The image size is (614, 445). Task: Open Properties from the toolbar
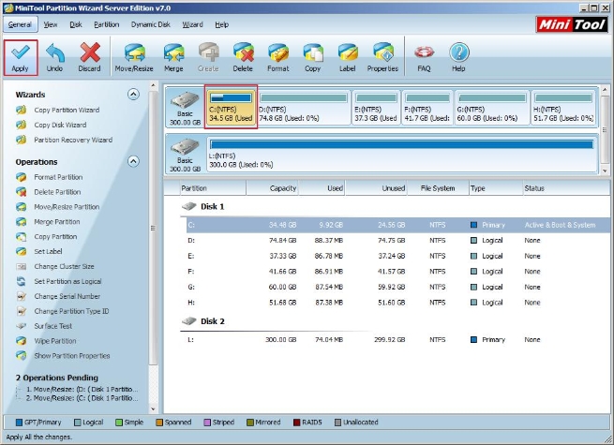click(382, 57)
